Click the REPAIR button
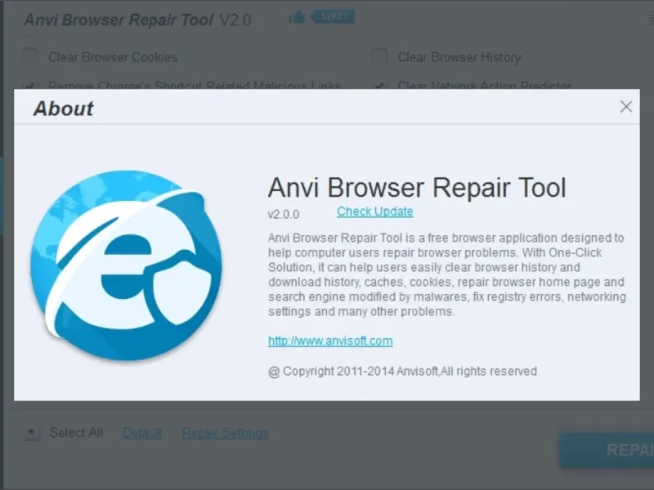Image resolution: width=654 pixels, height=490 pixels. pos(607,451)
